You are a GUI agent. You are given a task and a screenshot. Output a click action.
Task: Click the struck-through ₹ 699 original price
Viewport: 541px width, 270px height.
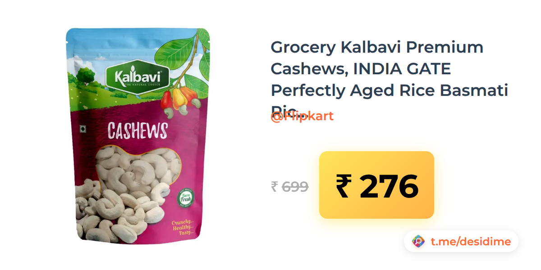(x=289, y=186)
